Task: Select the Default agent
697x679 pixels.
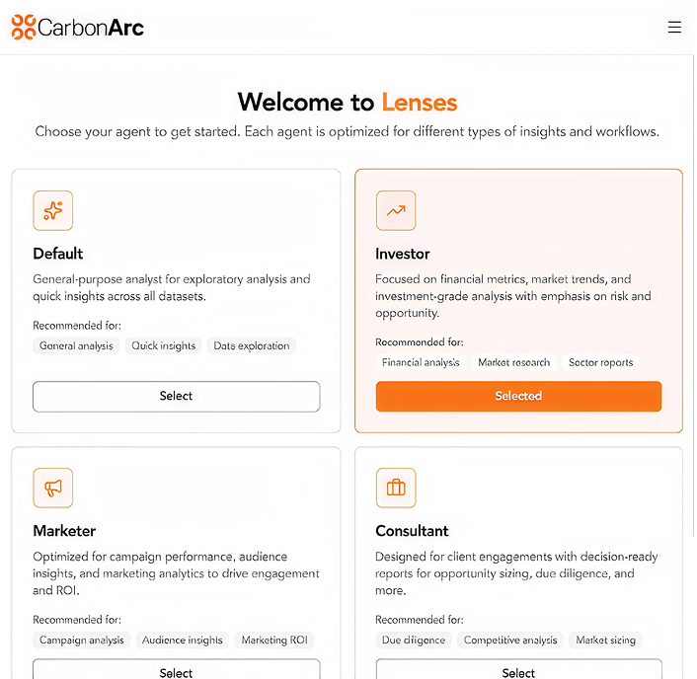Action: [x=176, y=396]
